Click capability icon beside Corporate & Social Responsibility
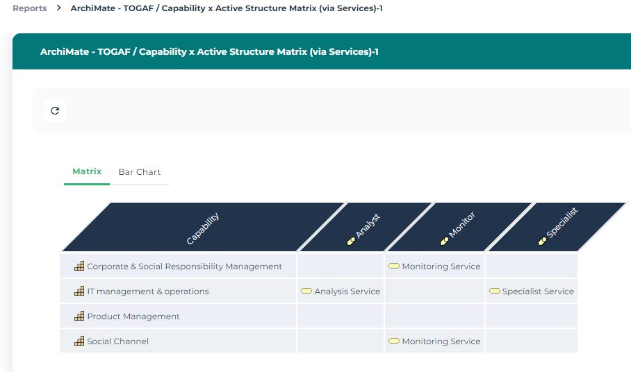631x372 pixels. 79,267
